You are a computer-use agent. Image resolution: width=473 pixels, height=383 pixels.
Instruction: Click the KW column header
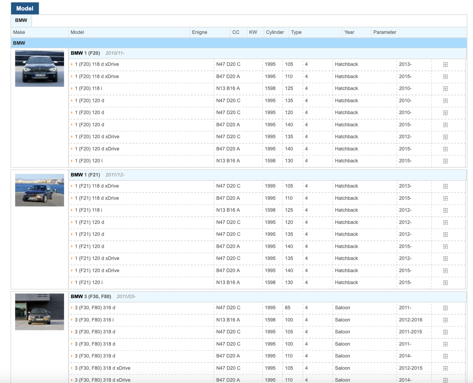click(253, 32)
